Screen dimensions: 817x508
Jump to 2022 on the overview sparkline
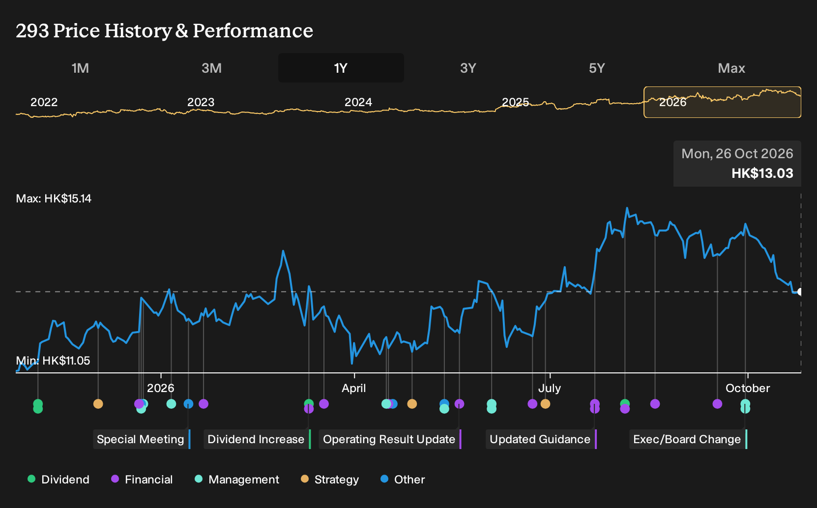44,102
